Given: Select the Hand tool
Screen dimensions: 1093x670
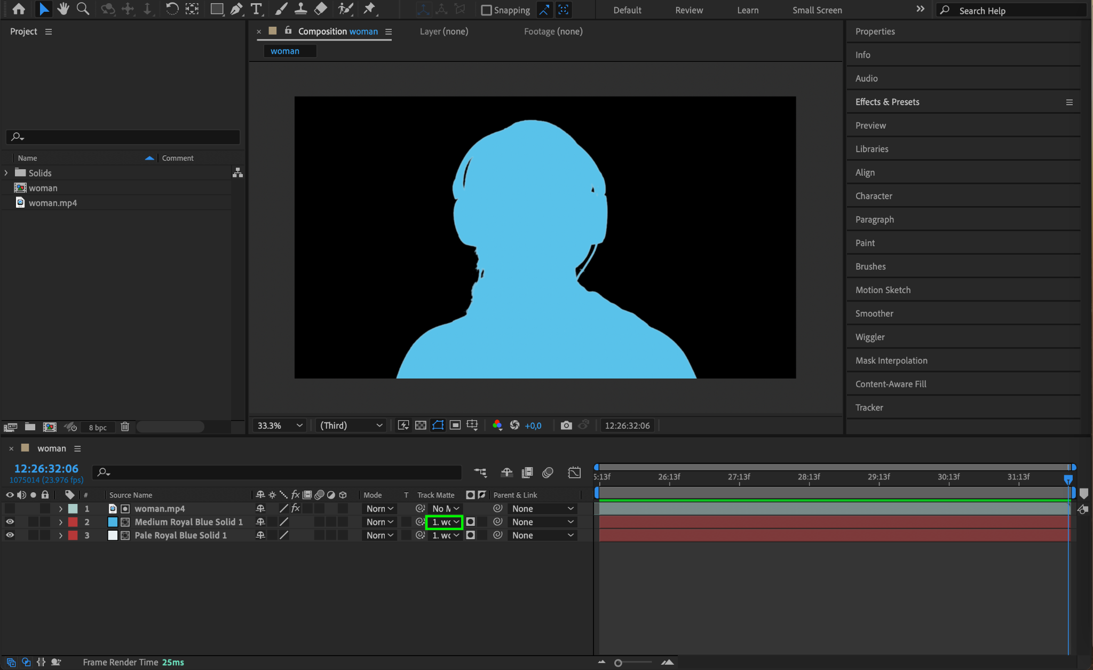Looking at the screenshot, I should [63, 9].
